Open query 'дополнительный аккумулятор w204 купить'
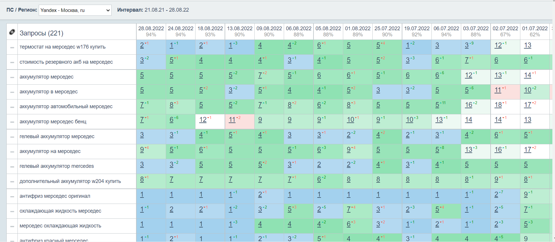 pos(70,181)
